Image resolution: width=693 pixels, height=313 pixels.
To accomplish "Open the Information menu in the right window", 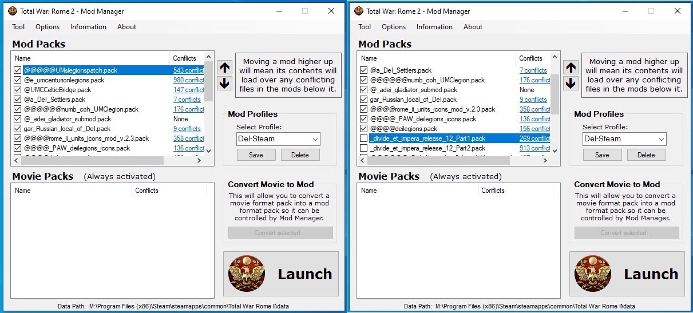I will click(x=434, y=27).
